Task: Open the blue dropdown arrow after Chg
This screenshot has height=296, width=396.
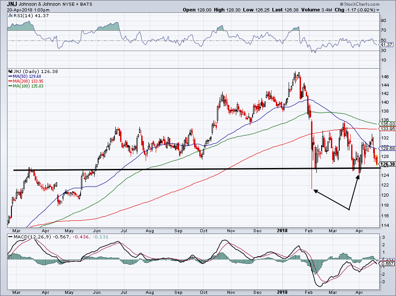Action: [378, 10]
